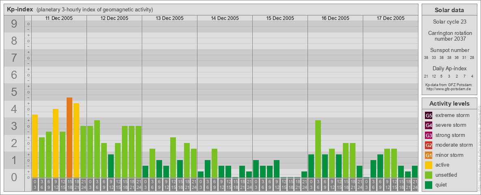
Task: Click the 3-6 bar on 12 Dec
Action: (97, 149)
